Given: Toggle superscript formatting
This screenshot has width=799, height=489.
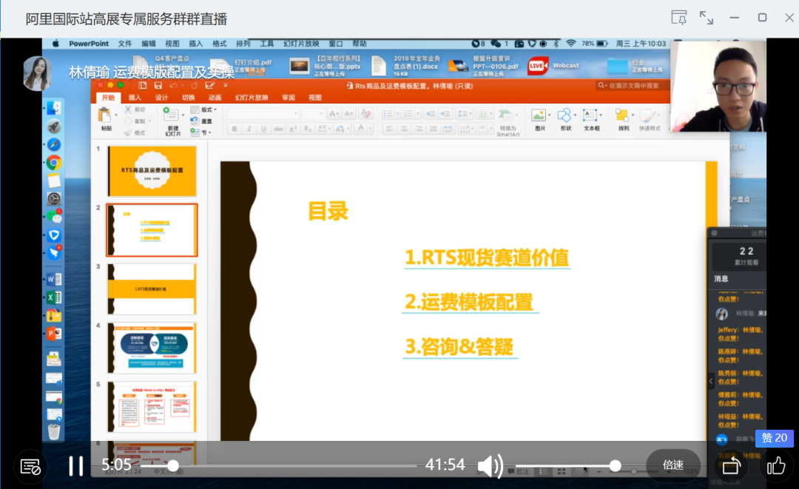Looking at the screenshot, I should coord(293,129).
